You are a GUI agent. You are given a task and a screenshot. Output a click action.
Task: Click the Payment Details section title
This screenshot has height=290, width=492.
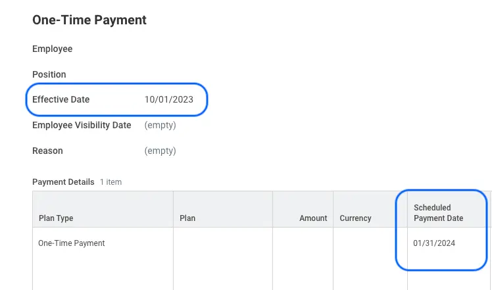click(x=63, y=181)
